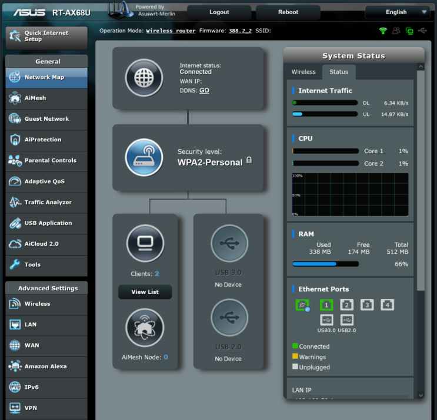Click the guest users status icon in header

(396, 31)
